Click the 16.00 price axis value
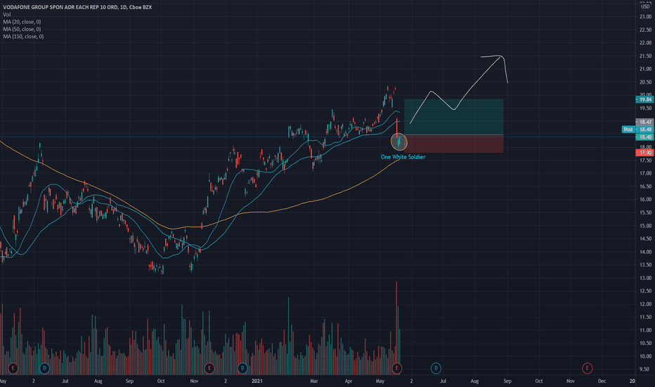 tap(645, 200)
